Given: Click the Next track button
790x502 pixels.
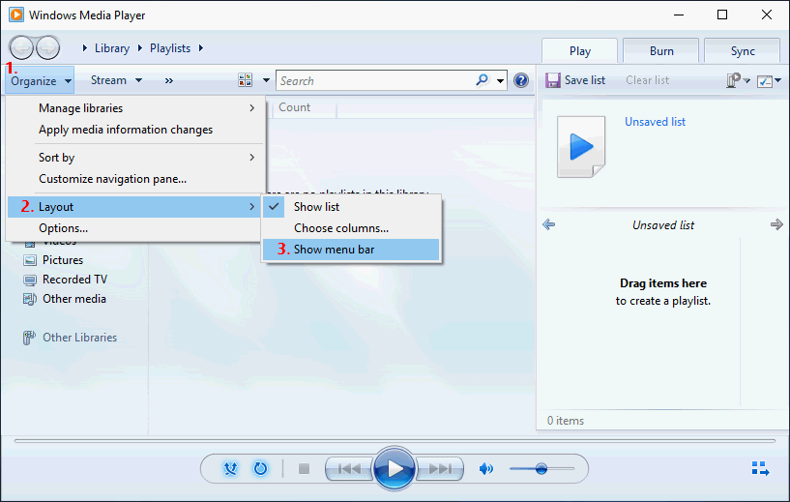Looking at the screenshot, I should 440,469.
